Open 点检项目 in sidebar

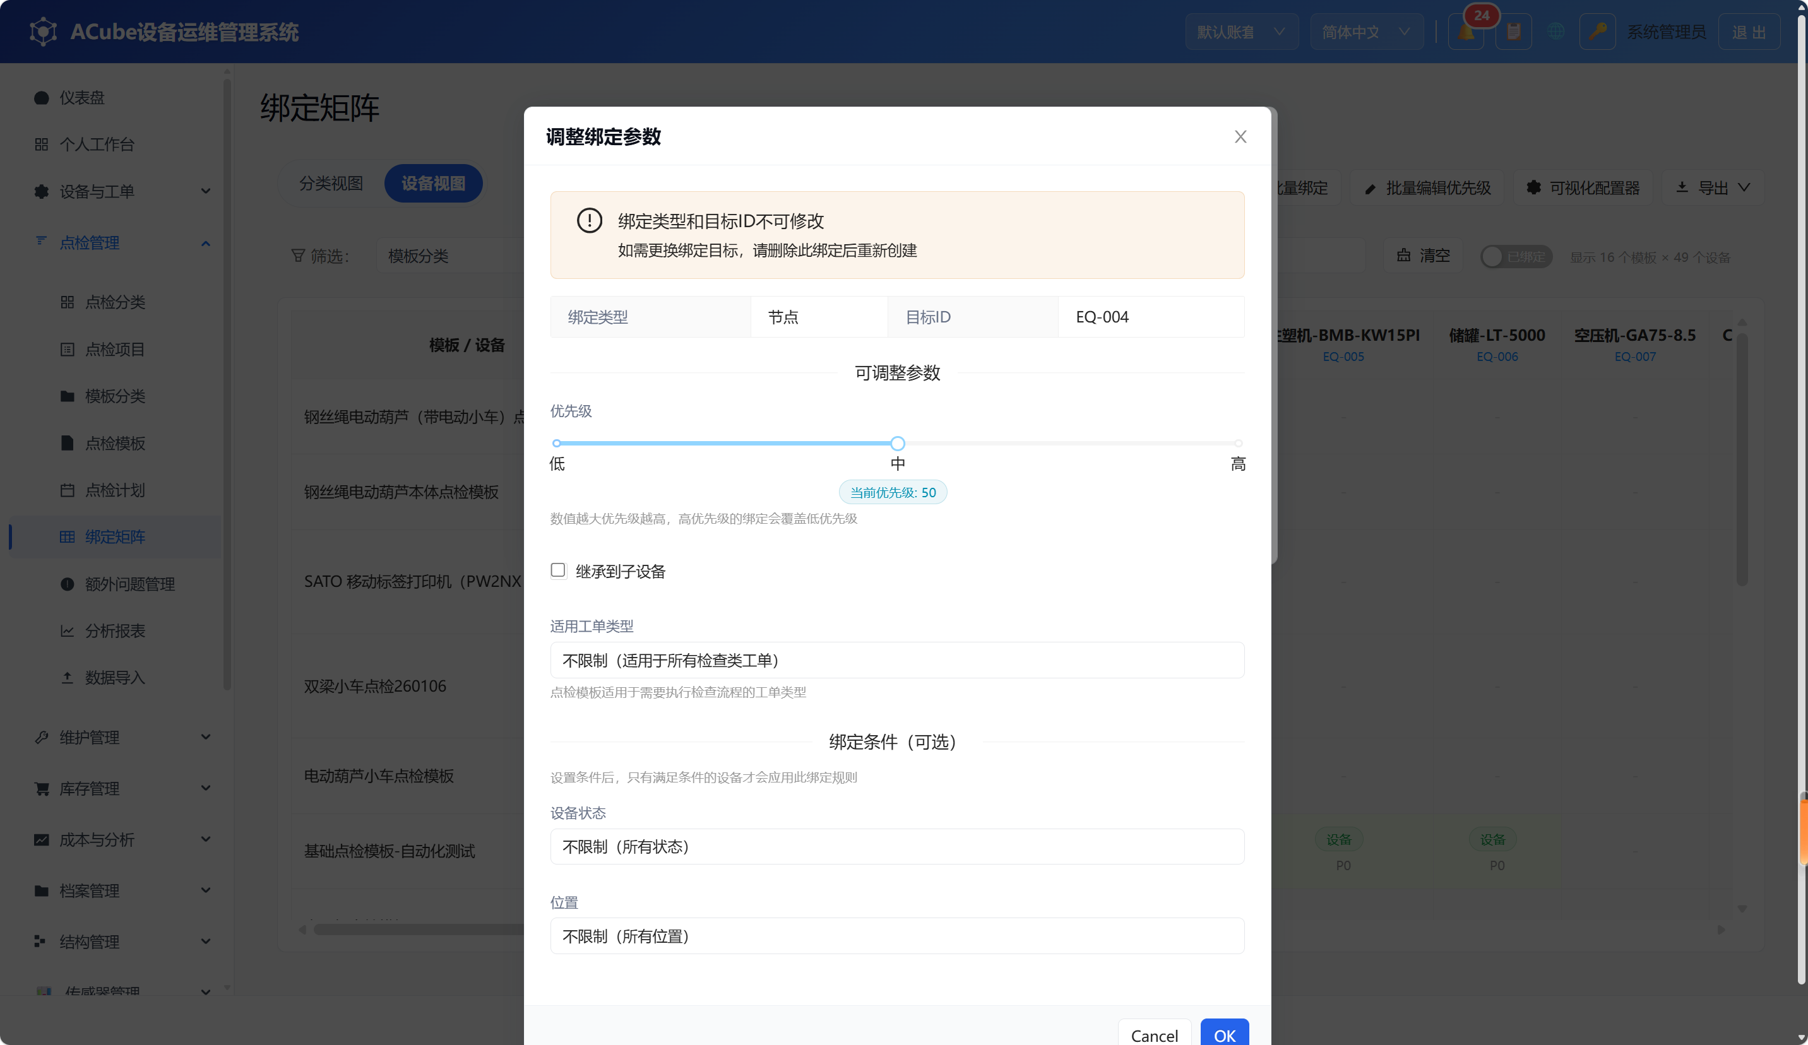(115, 350)
